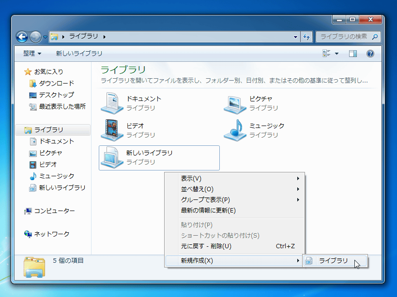This screenshot has width=397, height=297.
Task: Click the 表示(V) submenu arrow
Action: [298, 179]
